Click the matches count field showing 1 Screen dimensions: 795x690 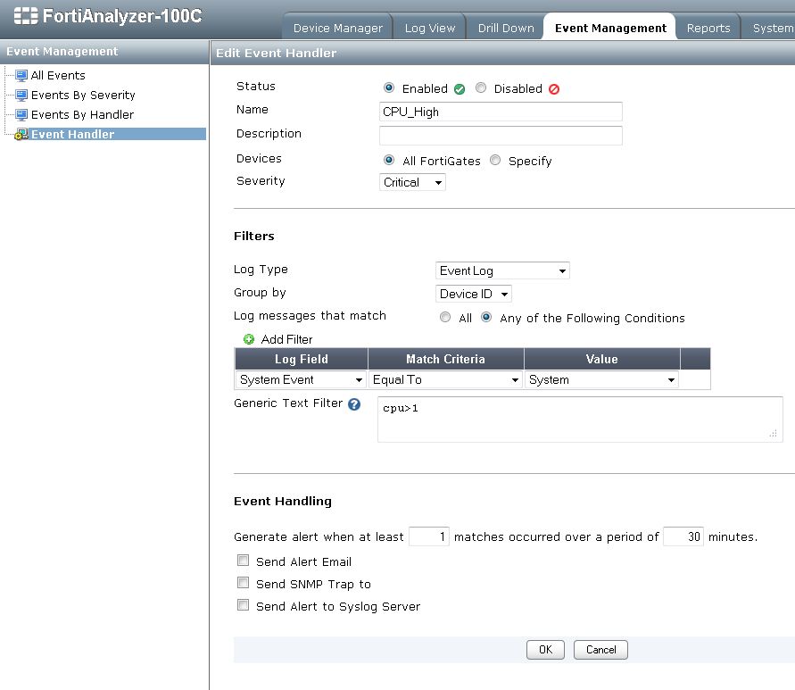(x=429, y=536)
